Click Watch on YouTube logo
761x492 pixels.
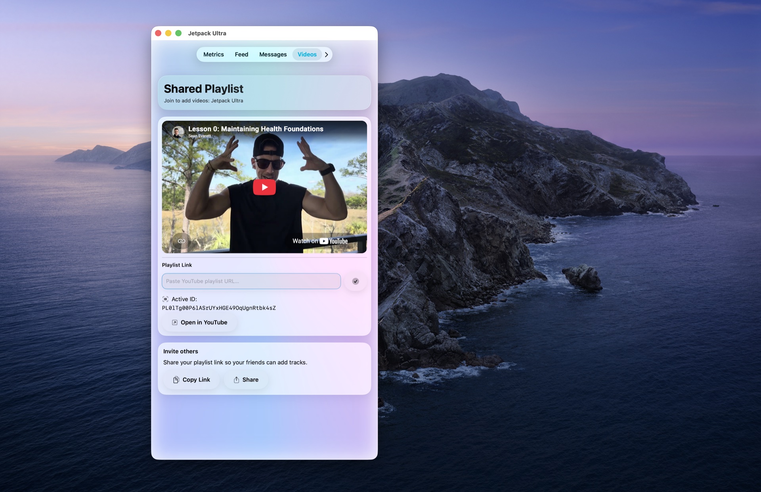pos(320,241)
